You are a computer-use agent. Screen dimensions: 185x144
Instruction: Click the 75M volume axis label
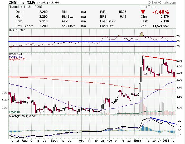[5, 93]
